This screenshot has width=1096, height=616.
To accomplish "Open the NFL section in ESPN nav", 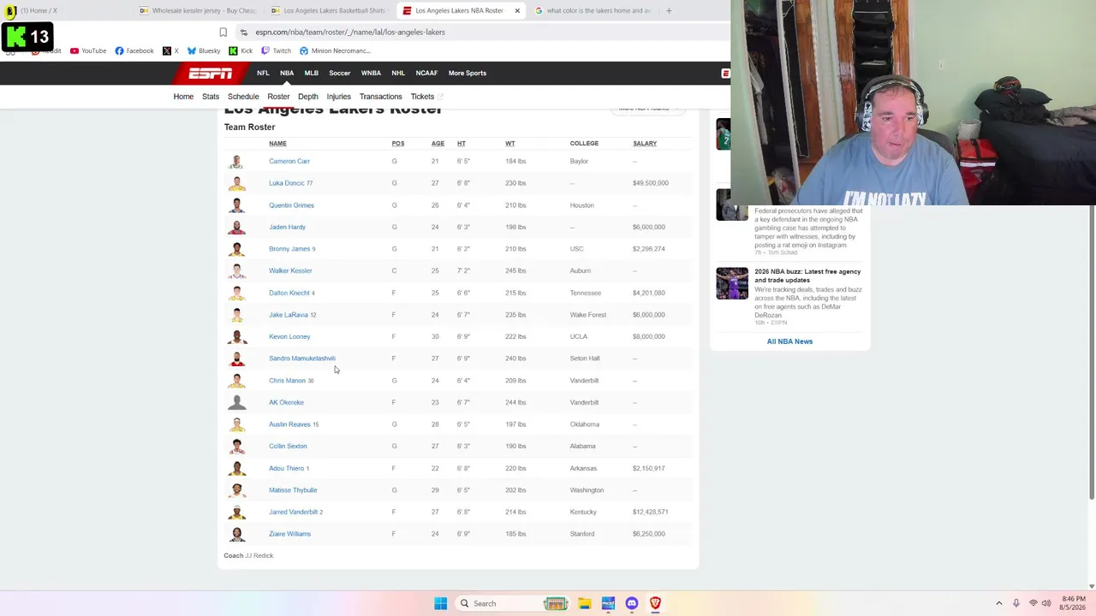I will pyautogui.click(x=263, y=73).
